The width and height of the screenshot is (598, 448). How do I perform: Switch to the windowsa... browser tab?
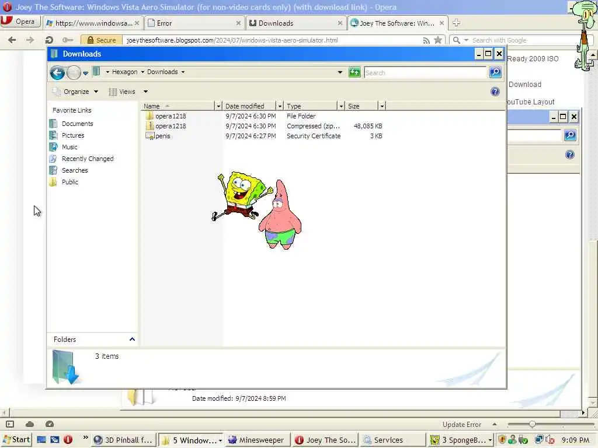(x=93, y=23)
